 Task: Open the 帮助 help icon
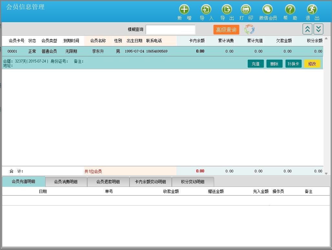pyautogui.click(x=290, y=10)
